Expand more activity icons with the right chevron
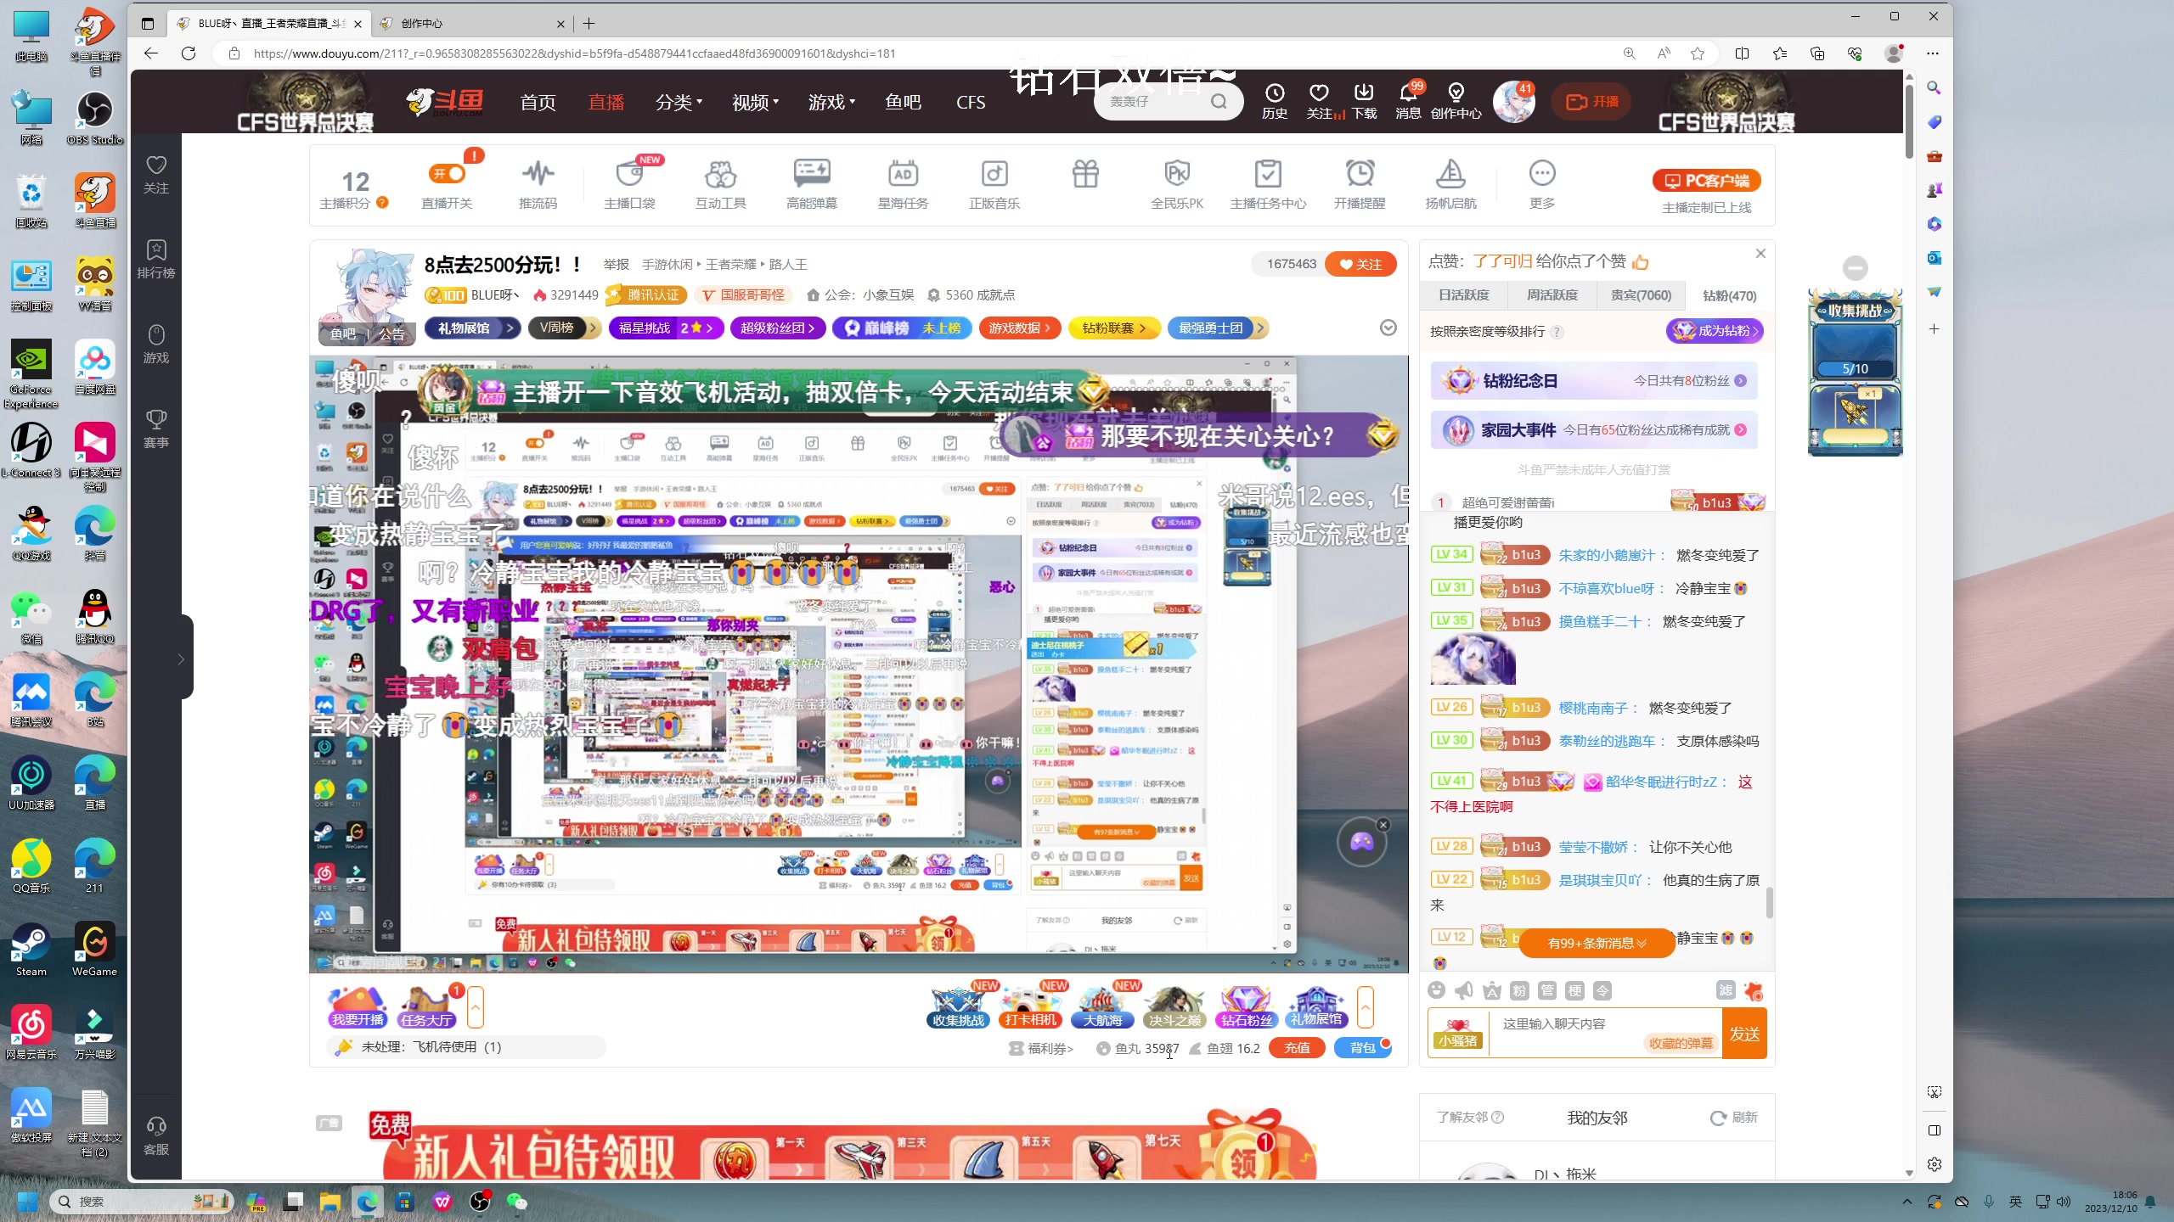 tap(1366, 1008)
